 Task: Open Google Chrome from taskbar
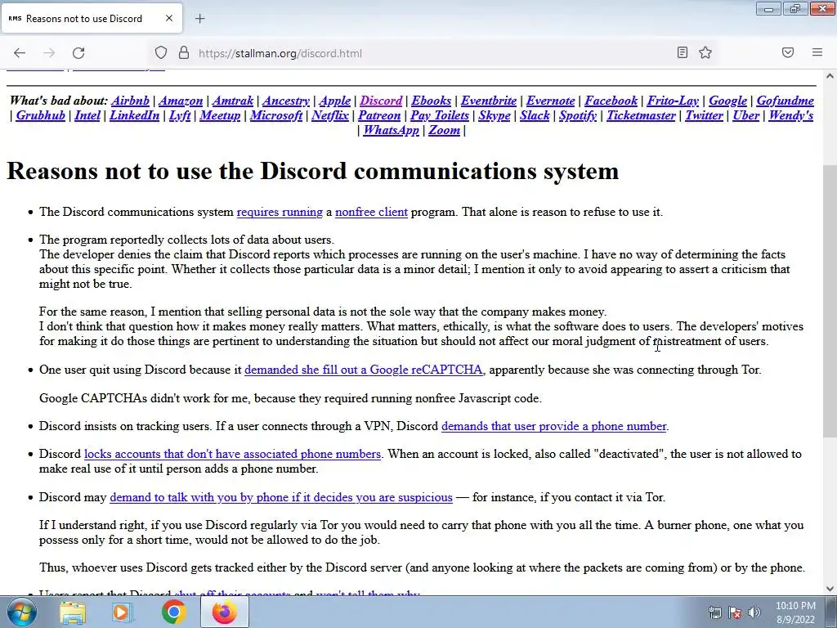pyautogui.click(x=173, y=612)
